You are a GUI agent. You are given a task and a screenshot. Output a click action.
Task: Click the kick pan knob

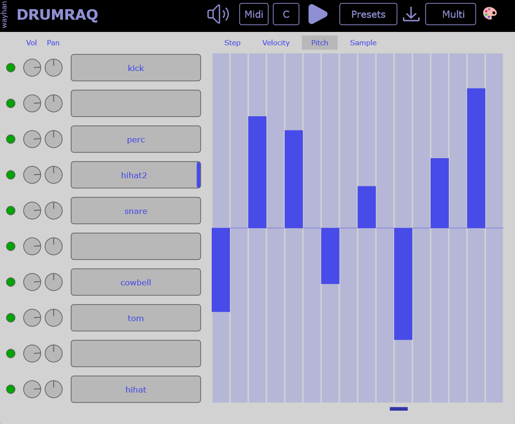click(x=53, y=68)
